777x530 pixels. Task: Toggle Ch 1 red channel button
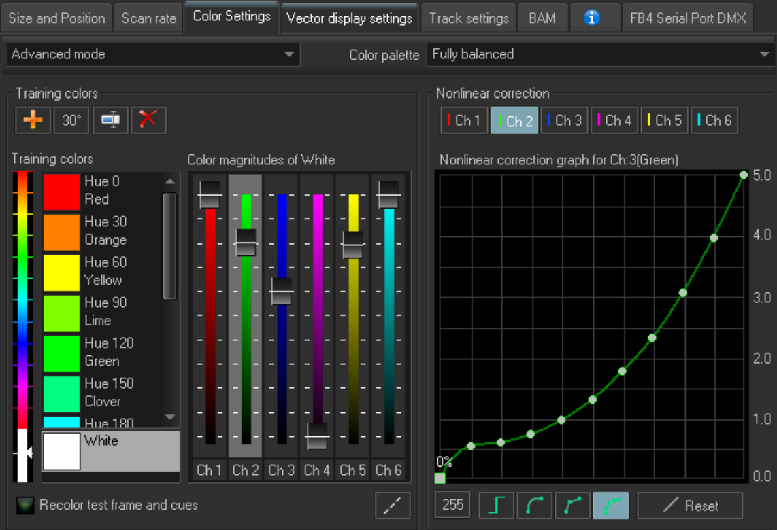463,120
